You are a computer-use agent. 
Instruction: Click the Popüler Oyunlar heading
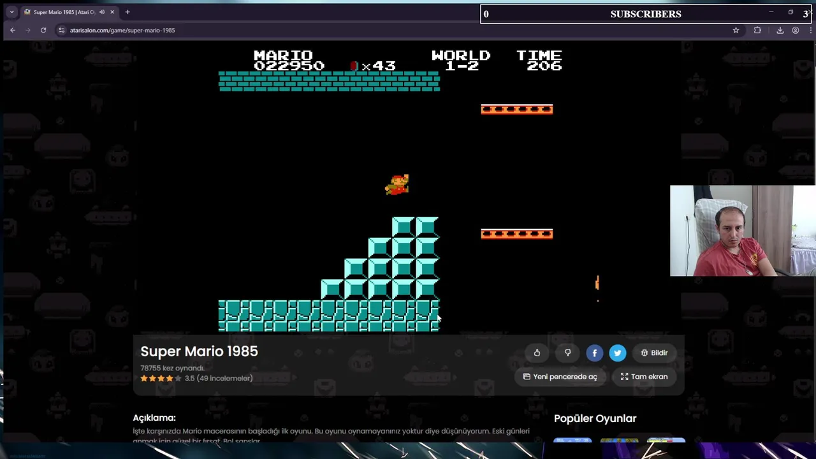(595, 418)
